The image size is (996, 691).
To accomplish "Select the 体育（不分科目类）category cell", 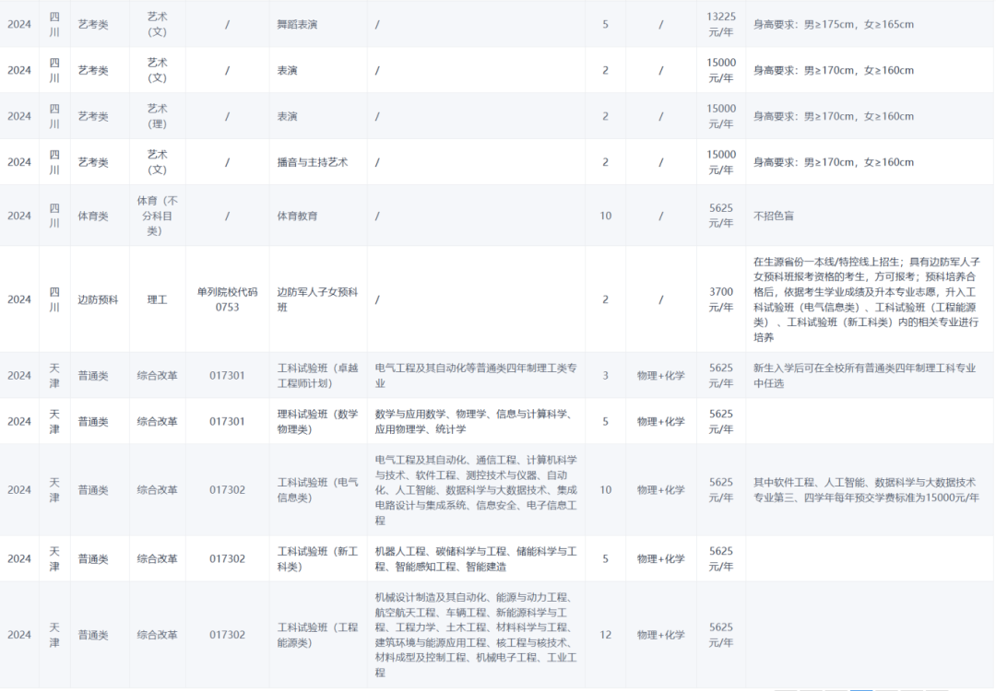I will [x=157, y=216].
